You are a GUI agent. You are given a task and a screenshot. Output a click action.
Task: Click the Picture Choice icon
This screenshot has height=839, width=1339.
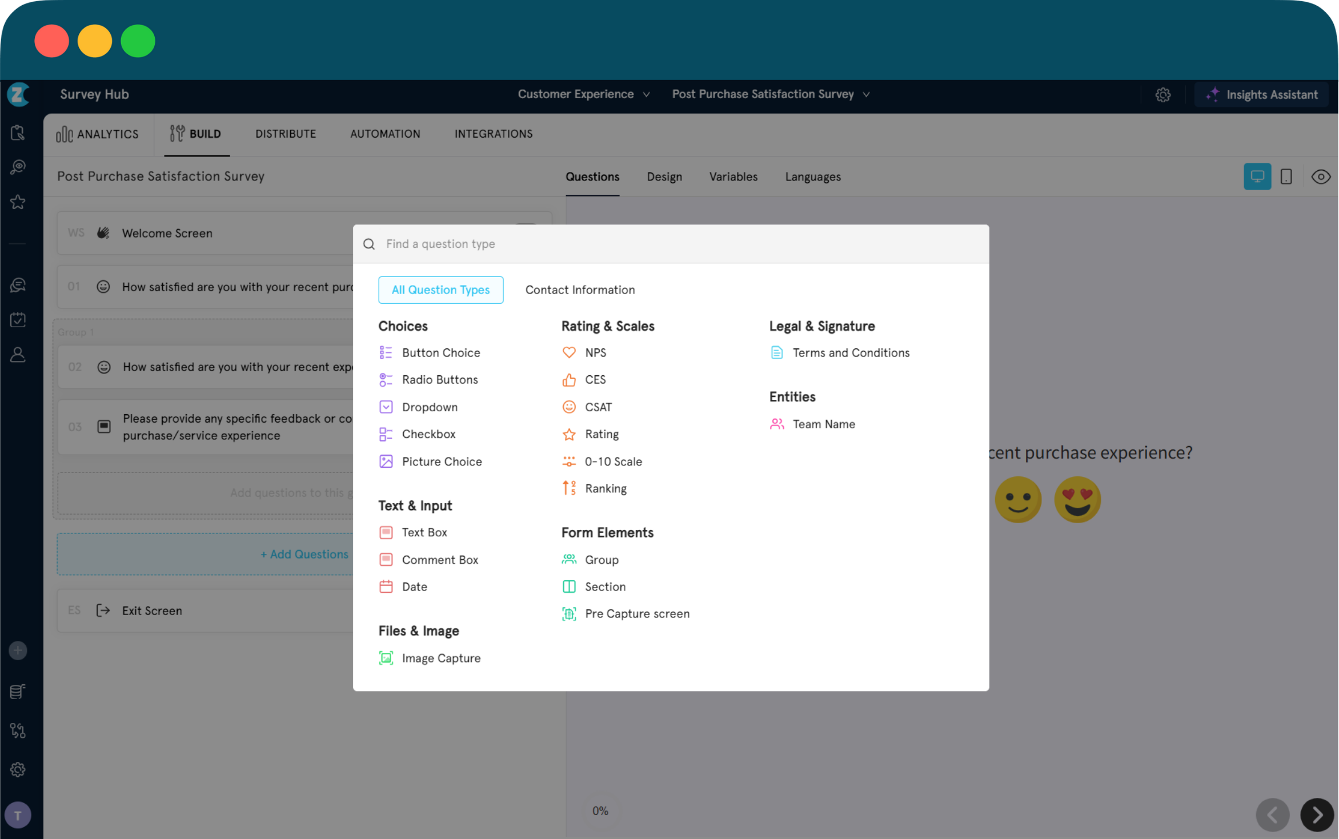coord(386,461)
